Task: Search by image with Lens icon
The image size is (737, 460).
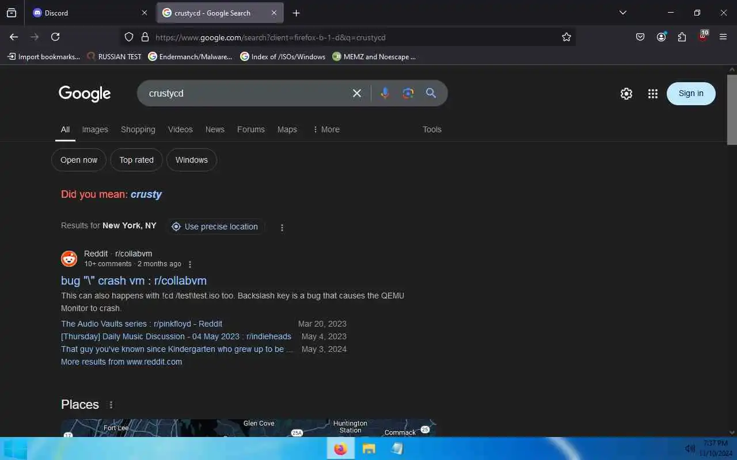Action: pyautogui.click(x=408, y=93)
